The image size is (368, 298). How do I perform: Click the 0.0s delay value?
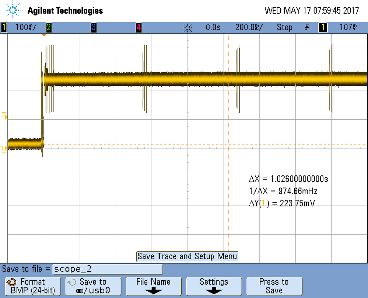[x=213, y=28]
